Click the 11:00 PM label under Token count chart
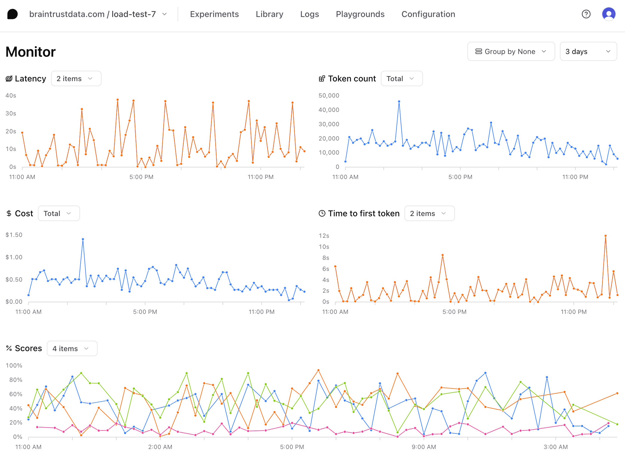Image resolution: width=625 pixels, height=463 pixels. tap(575, 177)
